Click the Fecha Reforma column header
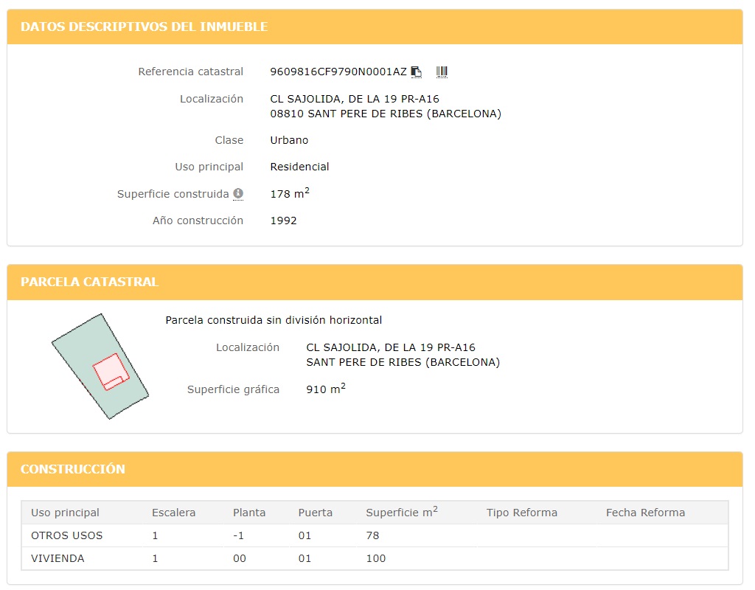Screen dimensions: 755x590 coord(645,513)
